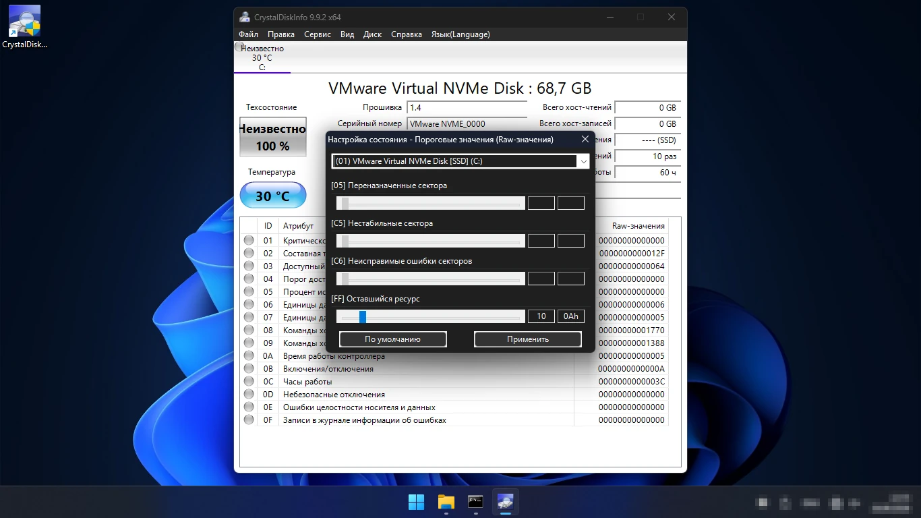
Task: Click the VMware Virtual NVMe Disk : 68,7 GB heading
Action: 460,88
